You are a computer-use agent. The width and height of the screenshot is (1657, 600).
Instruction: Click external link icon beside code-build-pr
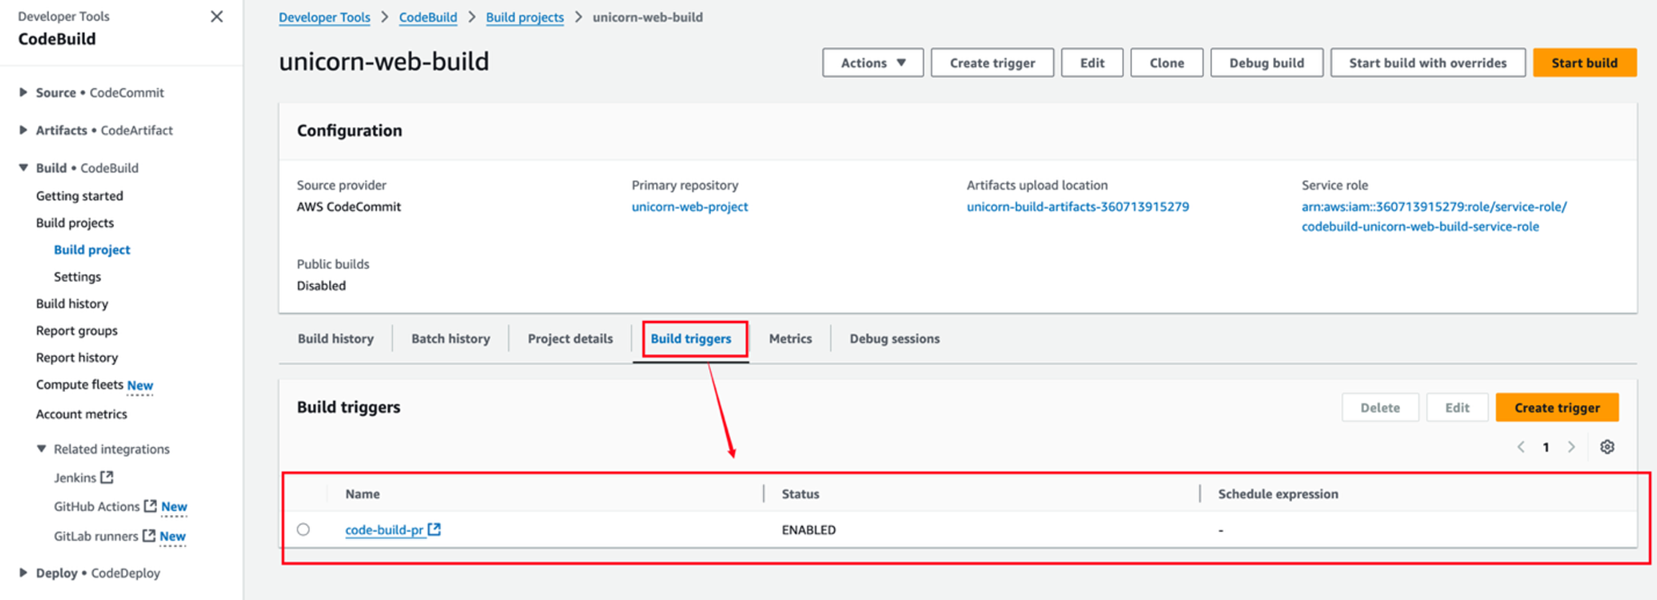(x=435, y=529)
